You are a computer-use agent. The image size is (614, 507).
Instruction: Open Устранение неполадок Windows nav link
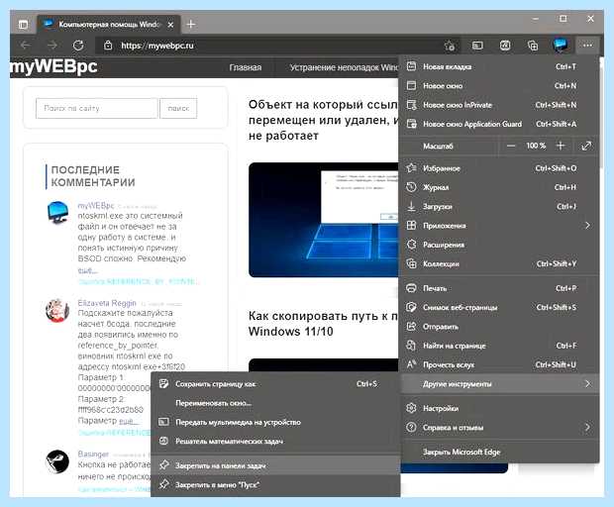[344, 67]
